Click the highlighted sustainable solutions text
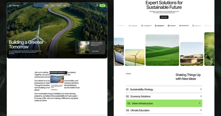221x116 pixels. (58, 72)
